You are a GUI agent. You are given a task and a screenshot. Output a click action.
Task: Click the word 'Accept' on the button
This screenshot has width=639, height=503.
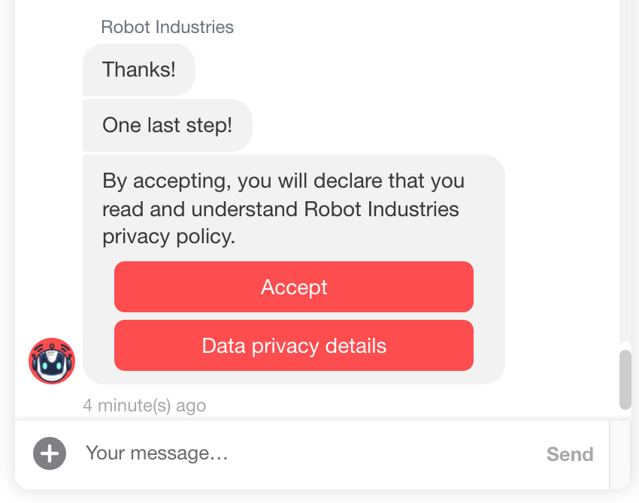pyautogui.click(x=294, y=288)
